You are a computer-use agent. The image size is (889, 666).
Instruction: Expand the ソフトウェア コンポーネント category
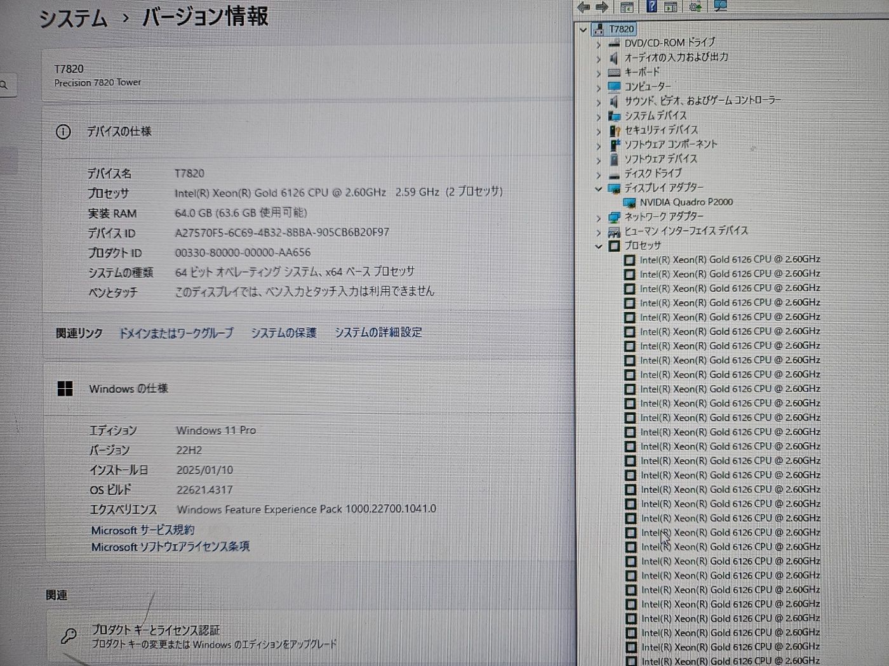598,146
